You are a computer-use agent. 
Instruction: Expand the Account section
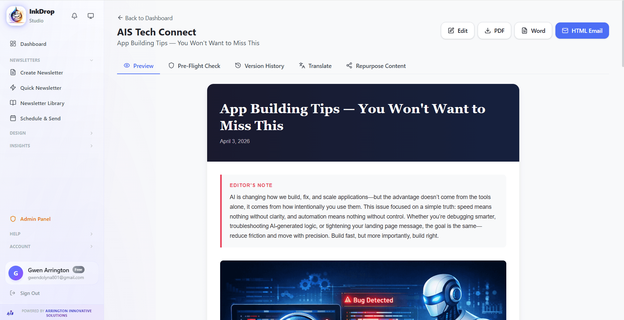(x=52, y=247)
